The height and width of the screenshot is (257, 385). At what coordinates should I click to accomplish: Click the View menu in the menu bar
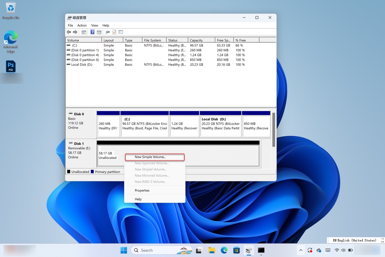coord(94,25)
